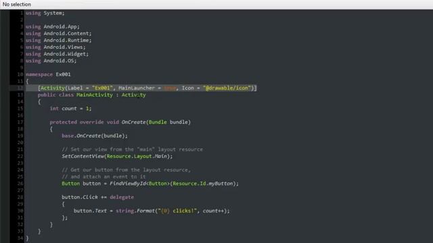The width and height of the screenshot is (433, 243).
Task: Click the "count++" argument
Action: pos(213,211)
